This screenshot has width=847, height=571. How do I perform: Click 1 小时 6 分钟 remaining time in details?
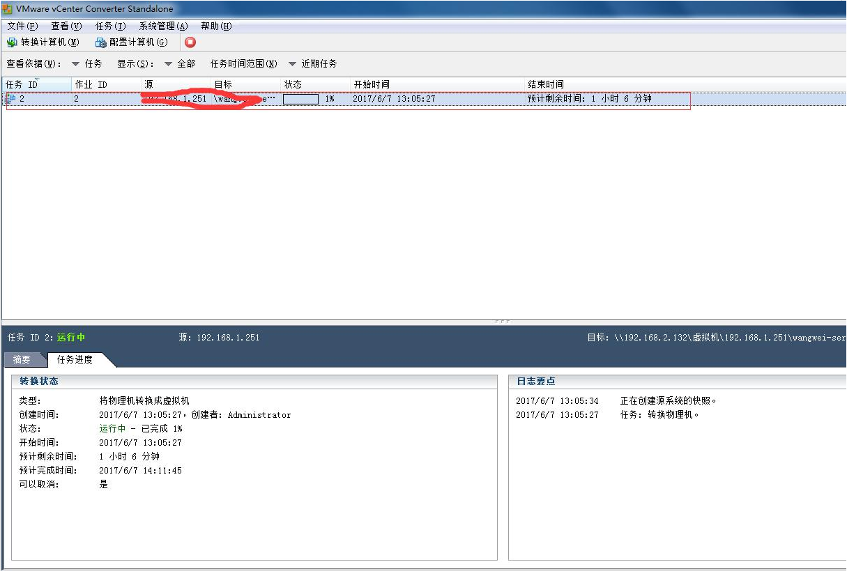point(129,457)
